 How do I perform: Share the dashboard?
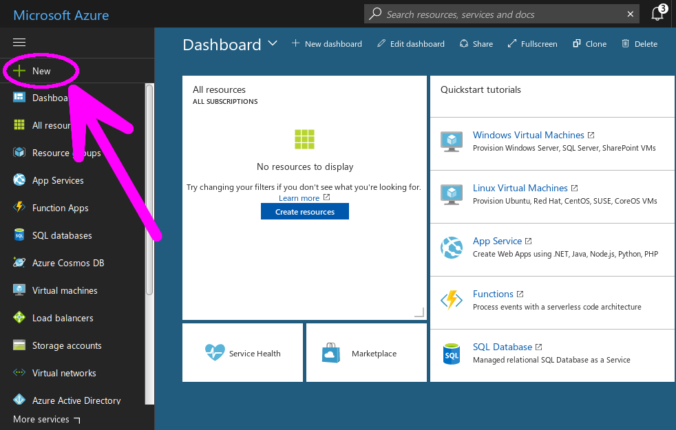476,44
